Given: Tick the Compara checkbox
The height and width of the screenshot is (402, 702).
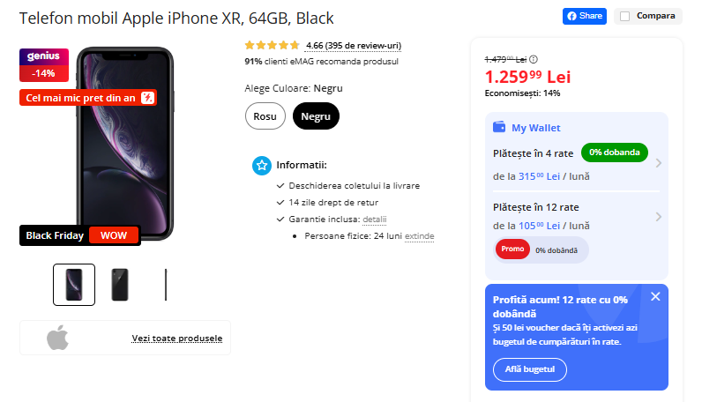Looking at the screenshot, I should 624,16.
